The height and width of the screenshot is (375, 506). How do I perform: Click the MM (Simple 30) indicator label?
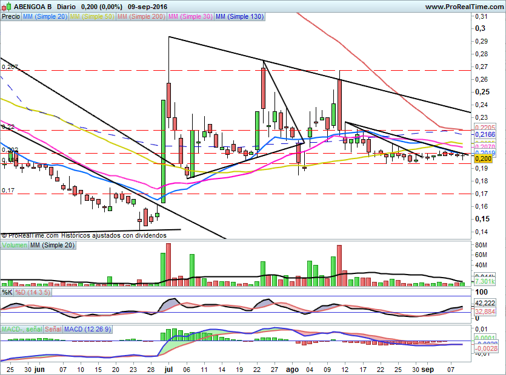coord(190,17)
